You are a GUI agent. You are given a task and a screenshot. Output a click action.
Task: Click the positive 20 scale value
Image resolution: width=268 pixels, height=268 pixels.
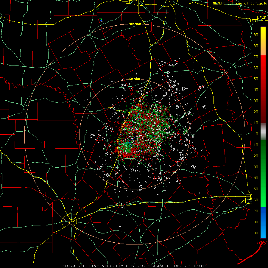(256, 112)
